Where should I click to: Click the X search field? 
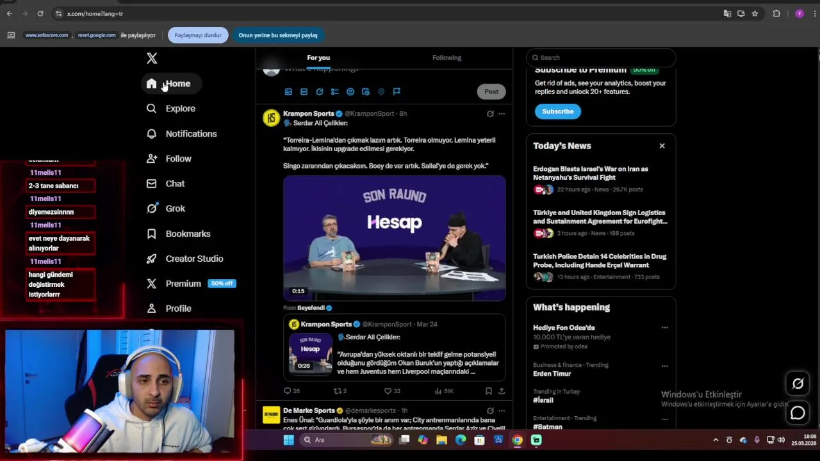coord(601,58)
